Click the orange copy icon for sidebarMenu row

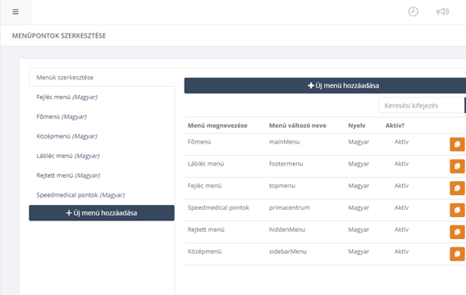pos(457,254)
